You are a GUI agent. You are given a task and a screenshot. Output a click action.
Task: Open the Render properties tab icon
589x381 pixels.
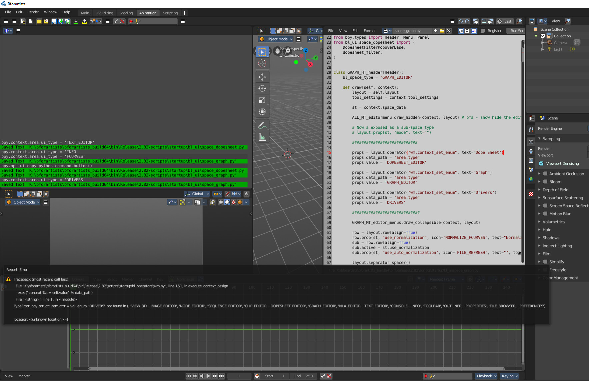(531, 141)
